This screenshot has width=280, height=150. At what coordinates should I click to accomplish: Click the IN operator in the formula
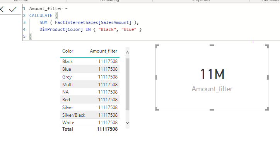[88, 29]
